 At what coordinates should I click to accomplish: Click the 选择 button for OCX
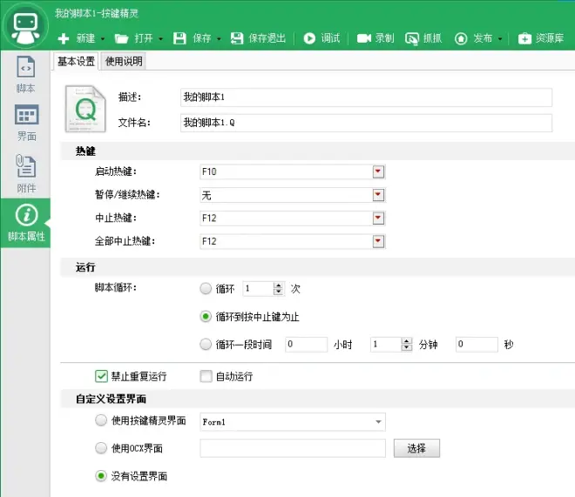[x=416, y=448]
